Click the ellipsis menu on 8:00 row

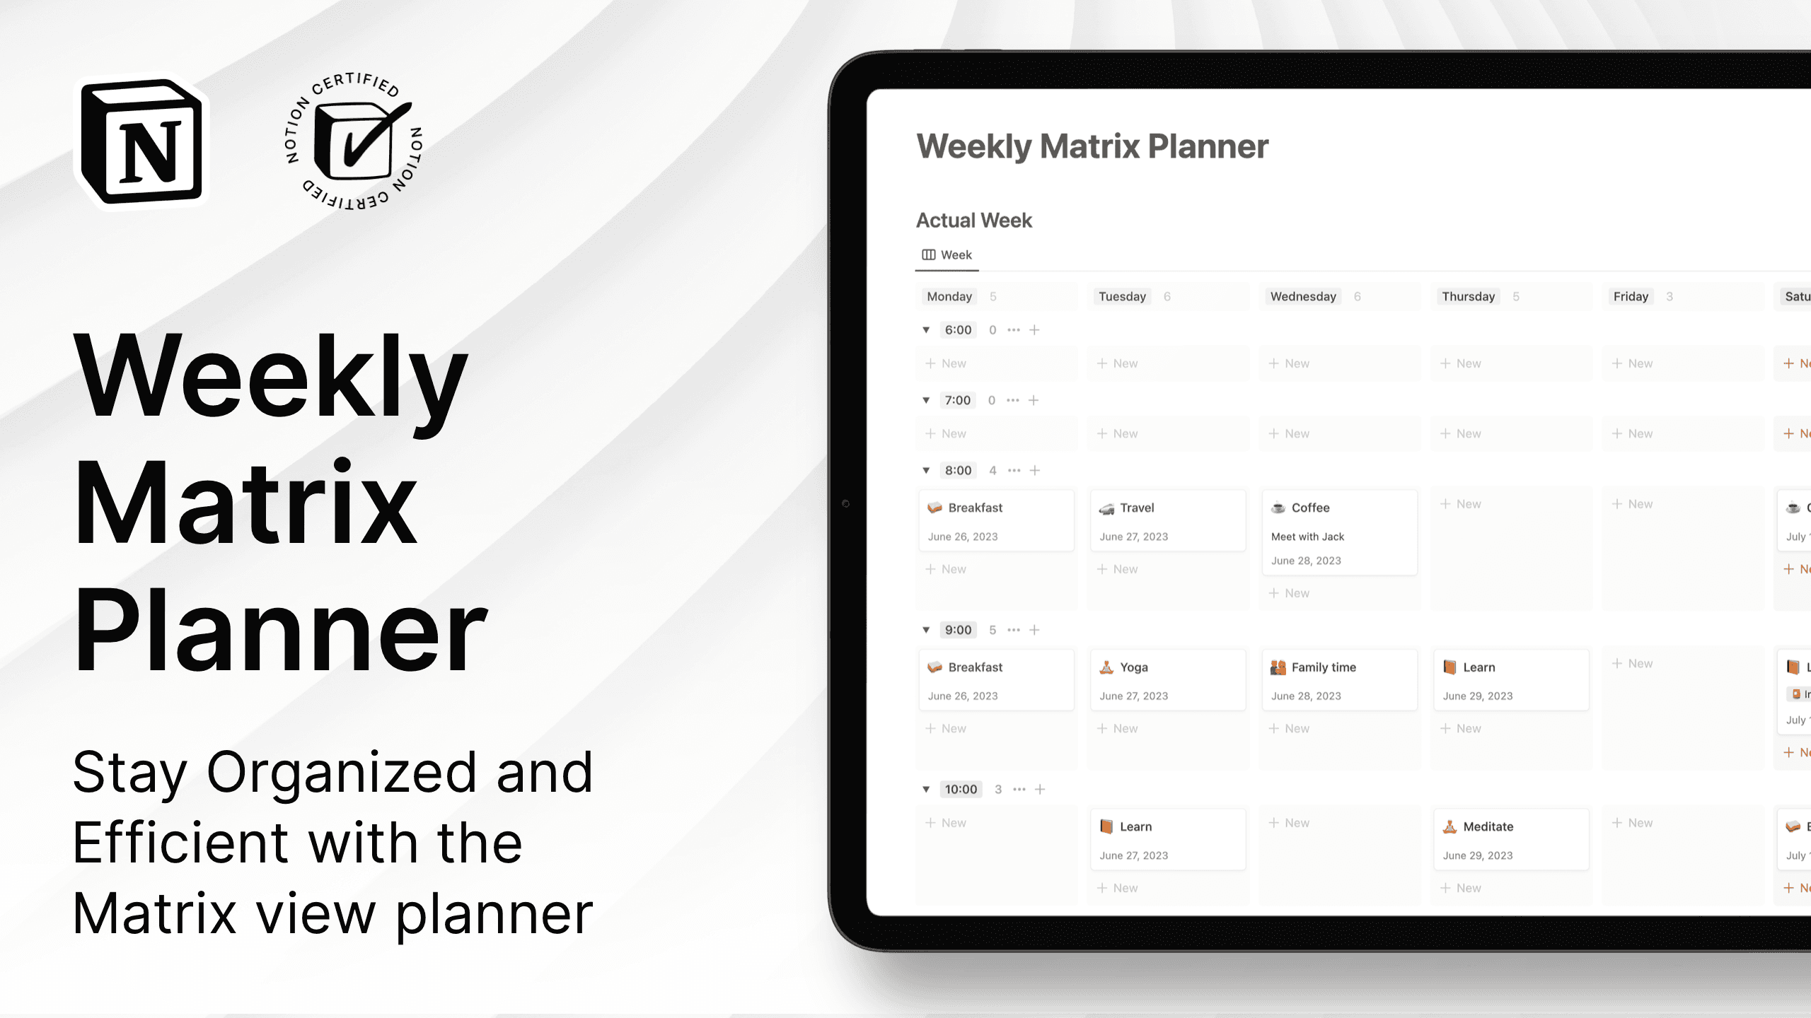click(x=1012, y=470)
